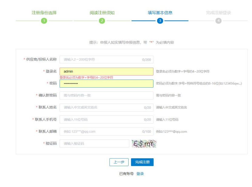Click the grey login name rule hint at right
Viewport: 252px width, 187px height.
click(183, 72)
